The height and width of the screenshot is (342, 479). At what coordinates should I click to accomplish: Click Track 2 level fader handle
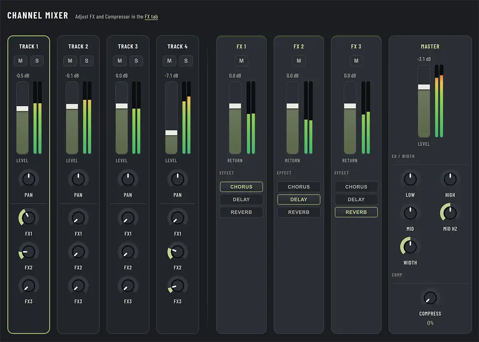[x=72, y=106]
